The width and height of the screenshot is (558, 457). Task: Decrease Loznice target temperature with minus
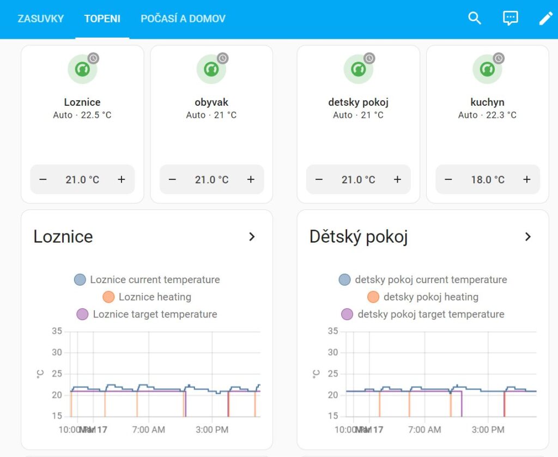pyautogui.click(x=43, y=179)
